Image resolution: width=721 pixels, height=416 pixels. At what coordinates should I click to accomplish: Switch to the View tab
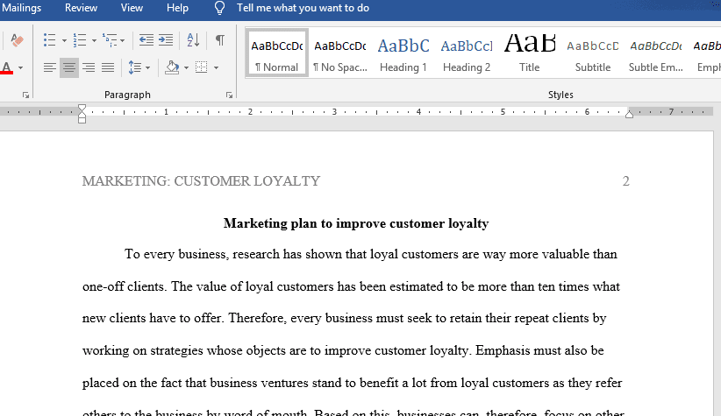click(132, 8)
